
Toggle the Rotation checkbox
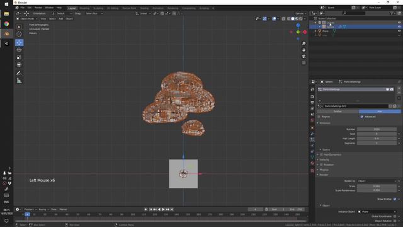coord(321,165)
